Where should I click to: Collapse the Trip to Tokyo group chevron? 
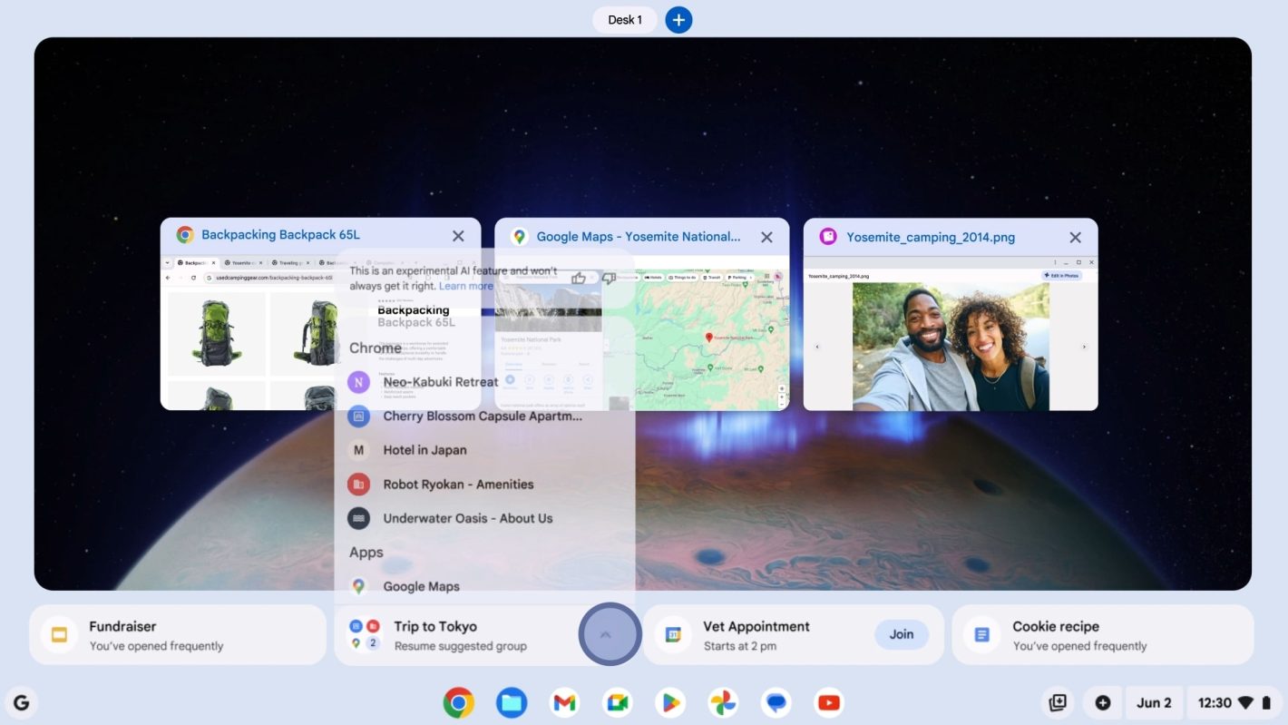607,634
